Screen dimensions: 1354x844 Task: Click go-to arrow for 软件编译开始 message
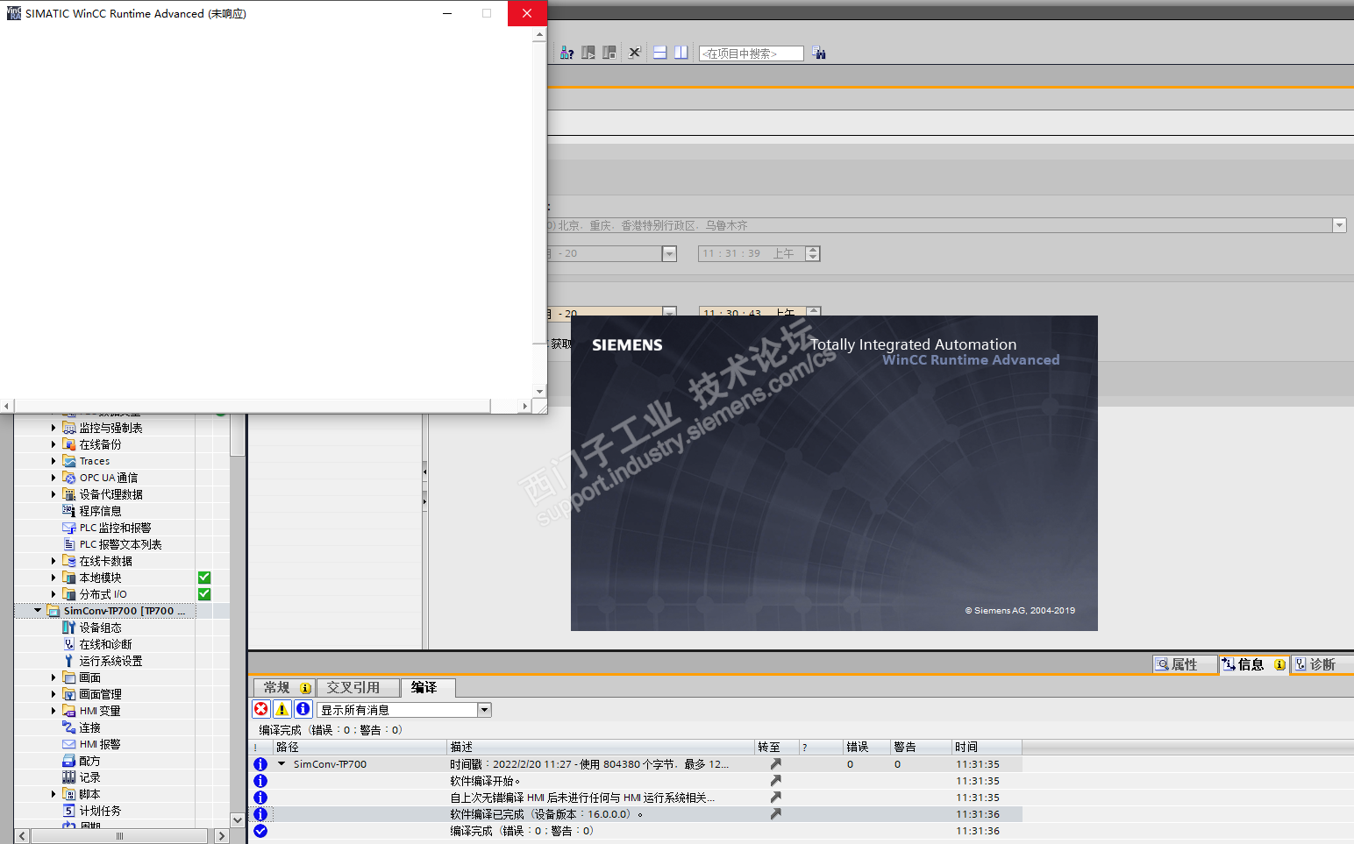776,781
